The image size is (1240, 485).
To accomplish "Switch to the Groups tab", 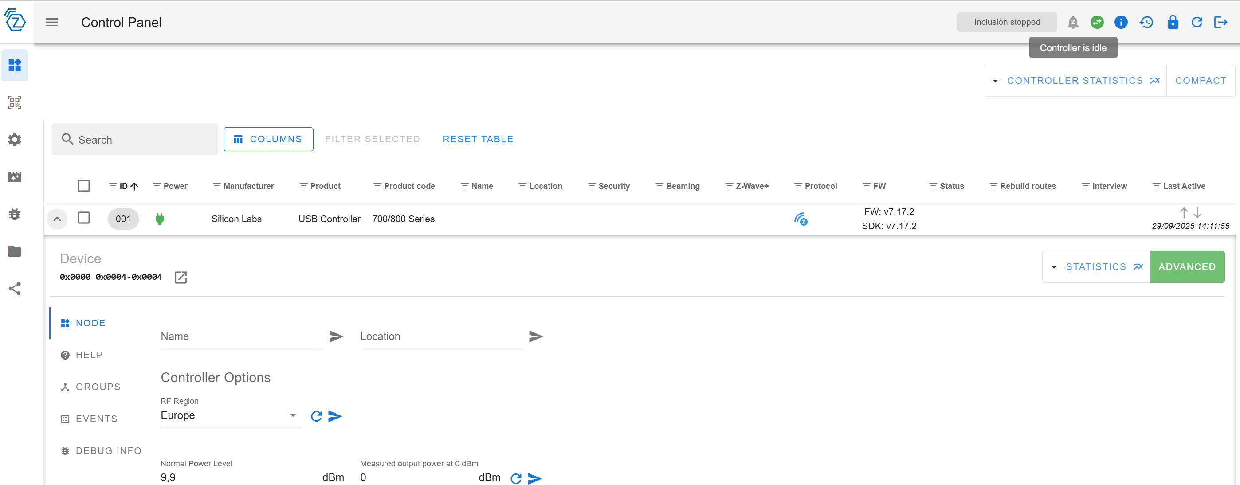I will click(98, 387).
